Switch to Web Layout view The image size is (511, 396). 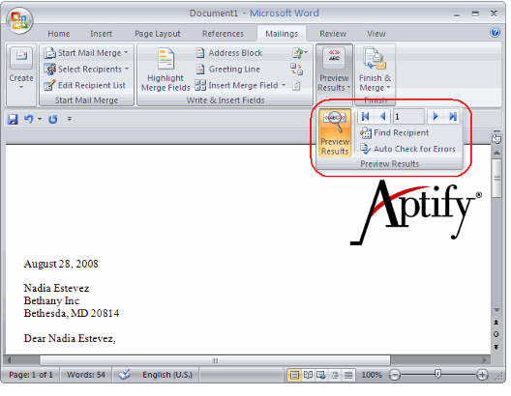320,375
